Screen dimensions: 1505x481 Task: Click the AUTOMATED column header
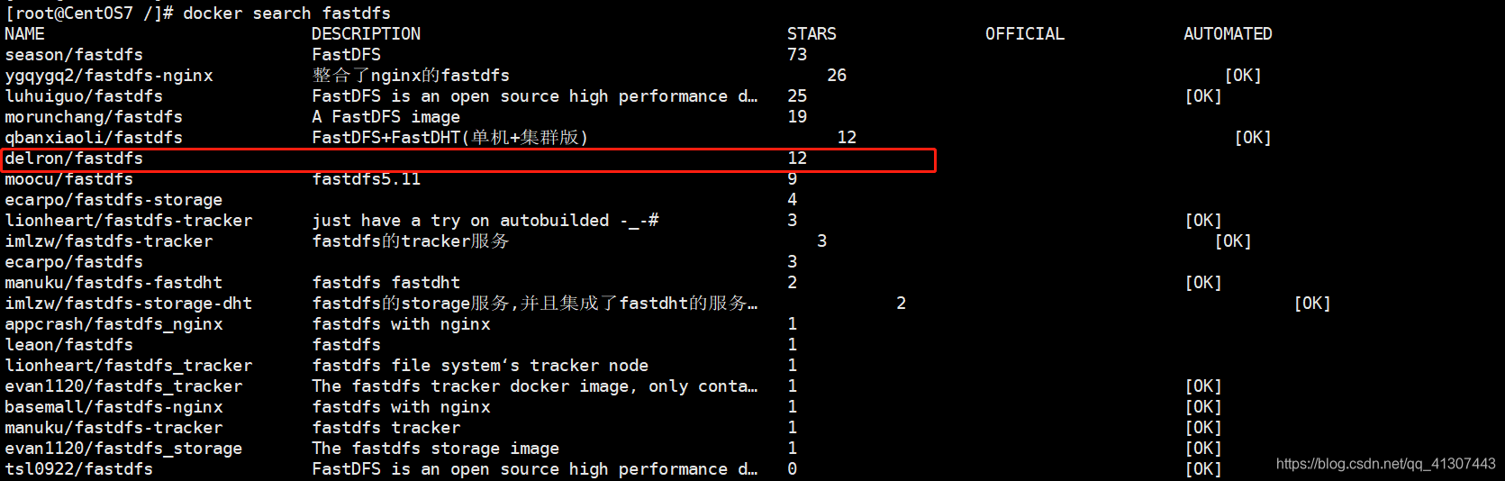pyautogui.click(x=1228, y=34)
